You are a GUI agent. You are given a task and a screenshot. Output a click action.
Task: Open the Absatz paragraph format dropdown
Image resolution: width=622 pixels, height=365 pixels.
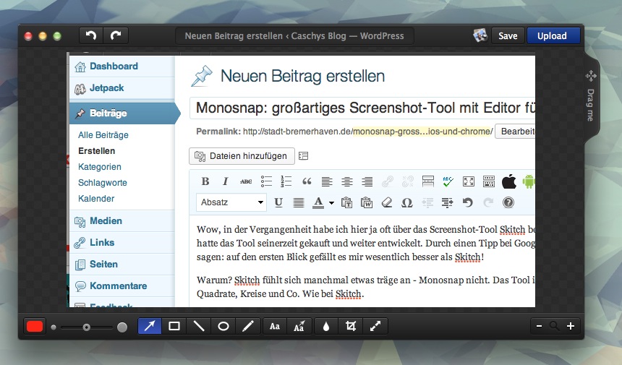click(231, 202)
